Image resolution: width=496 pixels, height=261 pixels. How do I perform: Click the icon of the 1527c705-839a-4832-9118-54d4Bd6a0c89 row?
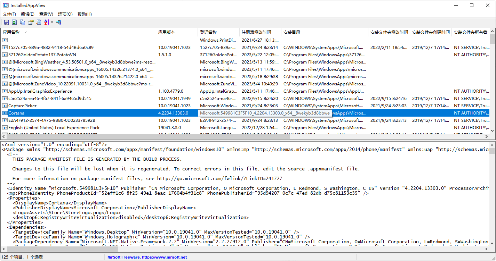click(x=5, y=48)
